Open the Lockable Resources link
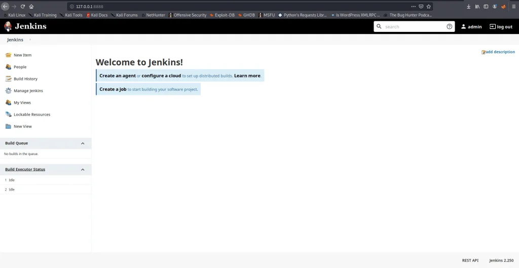519x268 pixels. coord(32,114)
